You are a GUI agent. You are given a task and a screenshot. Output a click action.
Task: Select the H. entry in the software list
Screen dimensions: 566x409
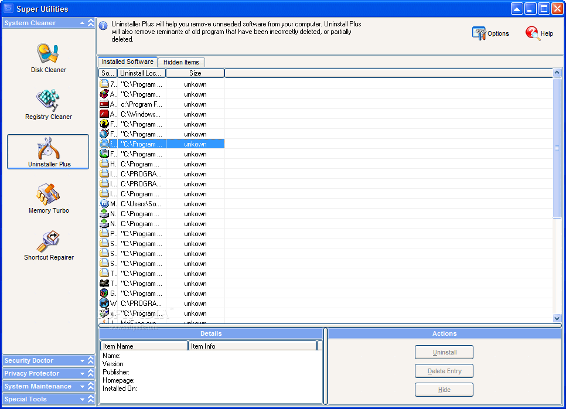click(162, 164)
